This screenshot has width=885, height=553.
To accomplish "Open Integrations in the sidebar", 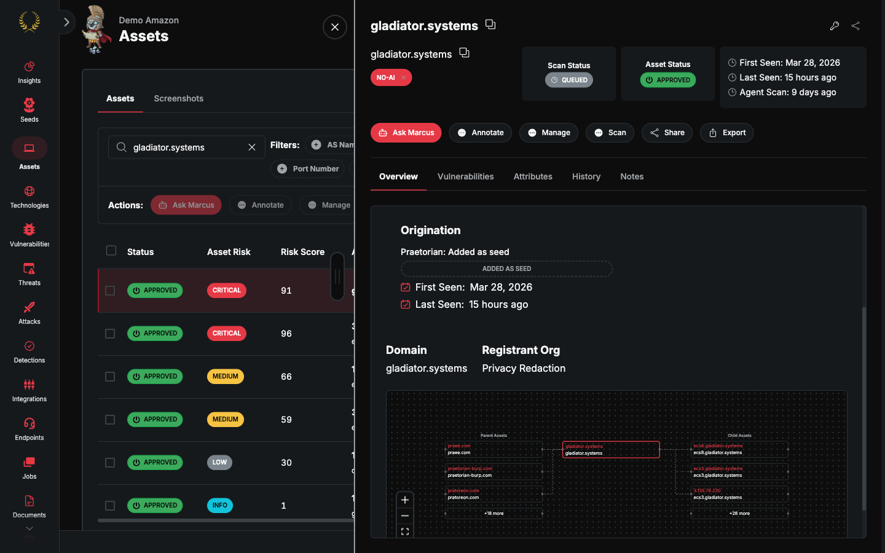I will pos(29,391).
